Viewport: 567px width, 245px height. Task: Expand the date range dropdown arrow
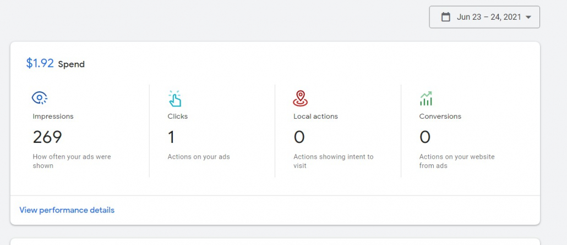point(528,17)
